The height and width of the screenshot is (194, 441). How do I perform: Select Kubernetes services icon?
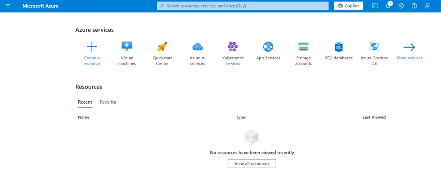(233, 47)
